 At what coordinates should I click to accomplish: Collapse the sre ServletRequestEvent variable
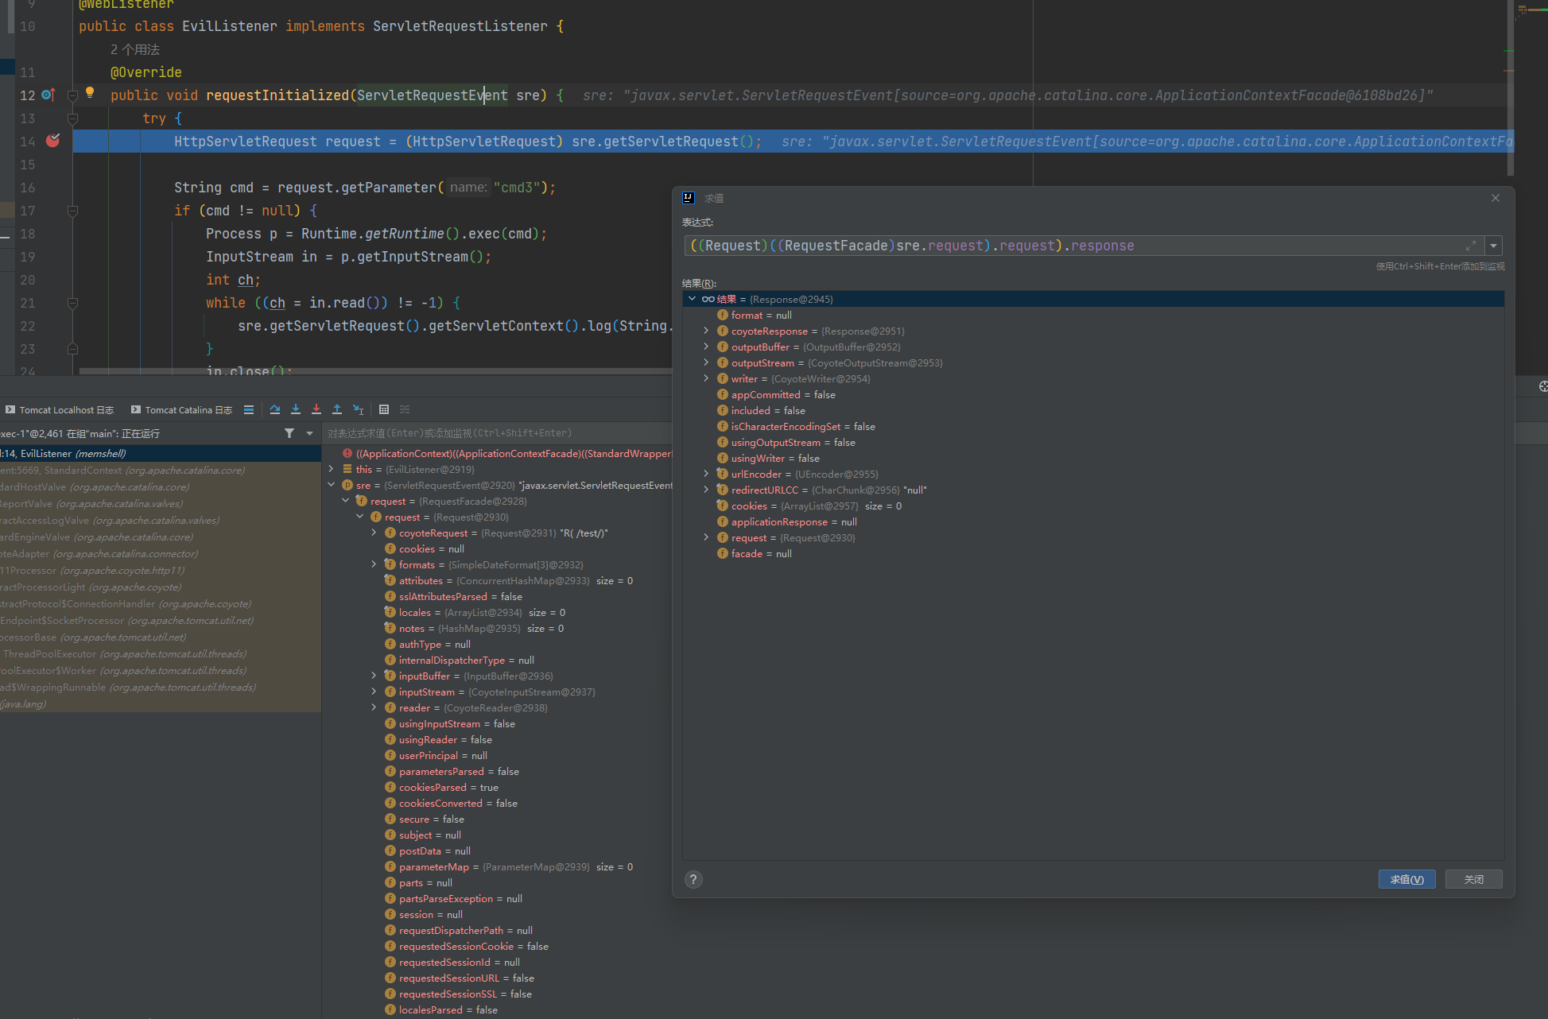click(x=331, y=485)
